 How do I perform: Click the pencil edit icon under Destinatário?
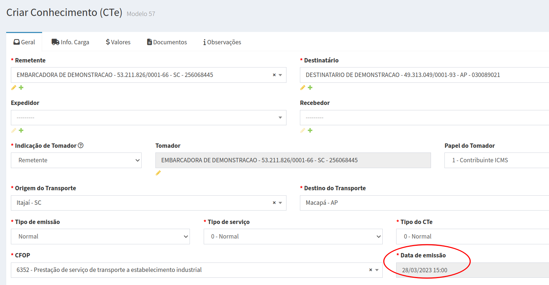(x=303, y=87)
